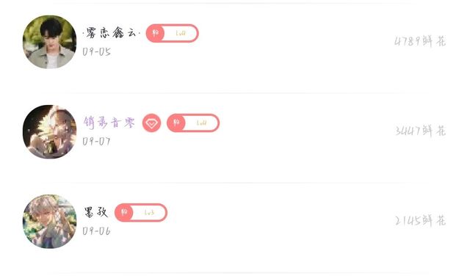View 墨孜's round avatar image
This screenshot has height=276, width=470.
click(49, 221)
